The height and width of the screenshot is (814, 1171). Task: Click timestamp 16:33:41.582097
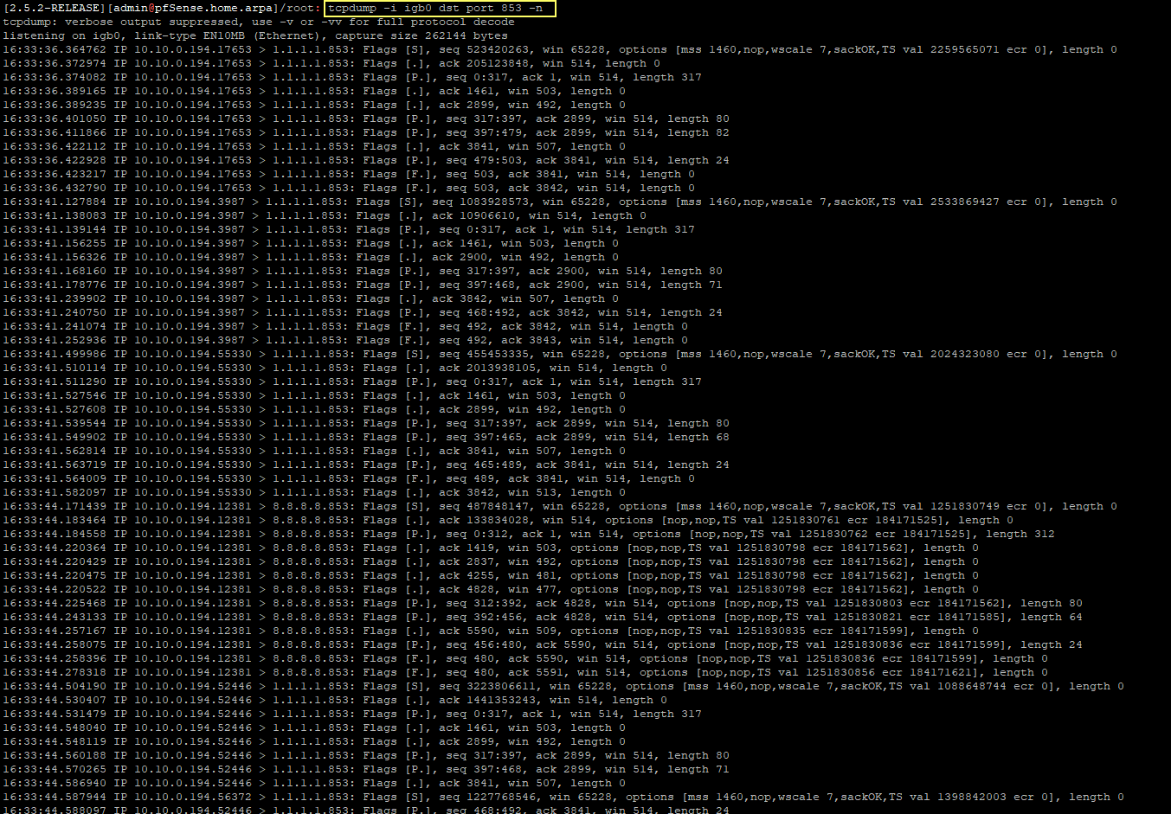click(55, 492)
